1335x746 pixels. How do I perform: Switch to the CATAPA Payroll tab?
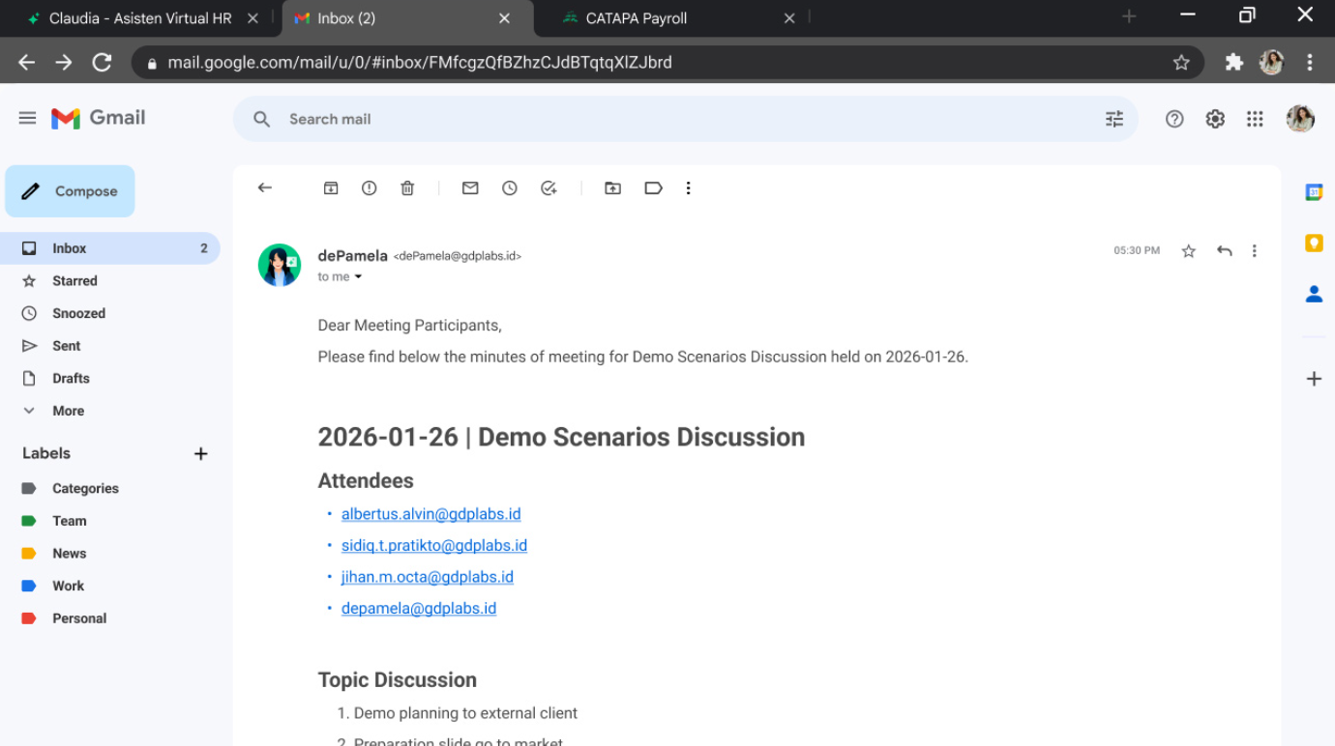coord(637,18)
